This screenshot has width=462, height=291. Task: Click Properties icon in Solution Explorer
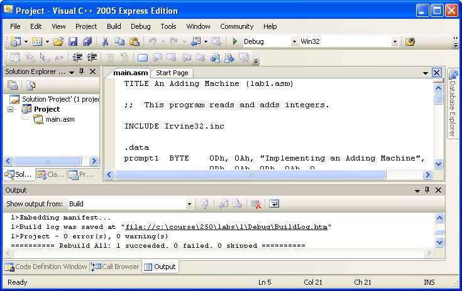click(13, 85)
